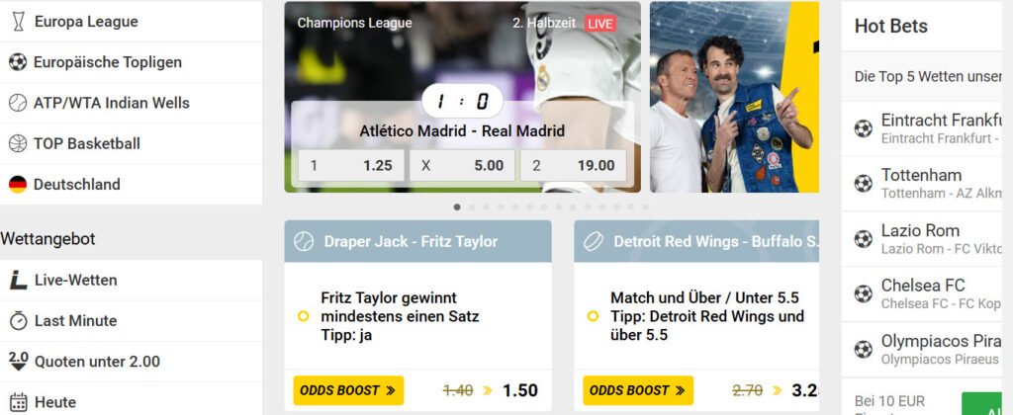1013x415 pixels.
Task: Select the draw odds 5.00
Action: [x=462, y=166]
